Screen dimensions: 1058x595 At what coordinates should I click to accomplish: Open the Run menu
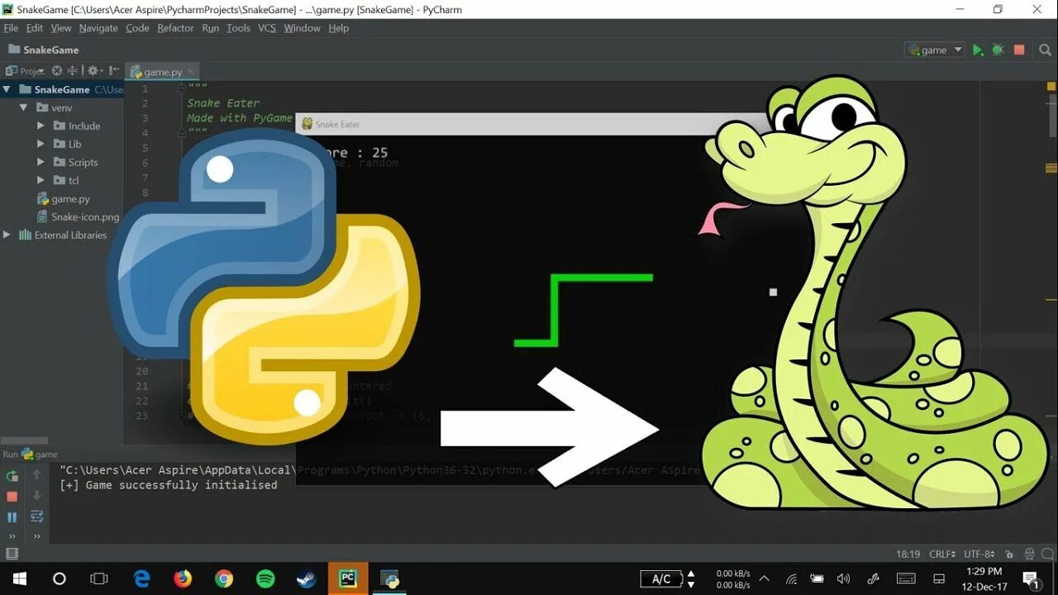(211, 28)
